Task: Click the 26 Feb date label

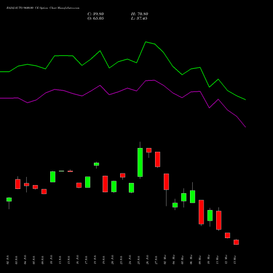Action: [x=147, y=260]
